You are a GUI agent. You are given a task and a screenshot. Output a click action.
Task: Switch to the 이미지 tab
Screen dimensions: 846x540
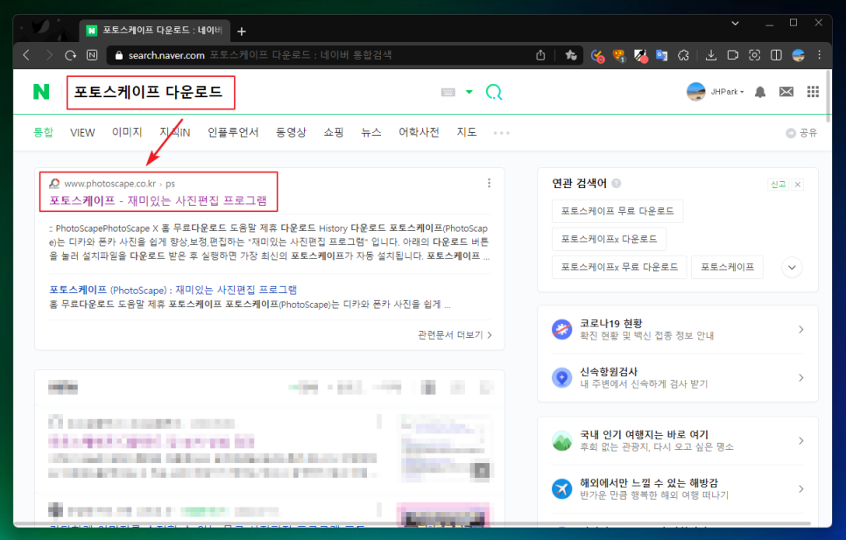click(x=127, y=132)
